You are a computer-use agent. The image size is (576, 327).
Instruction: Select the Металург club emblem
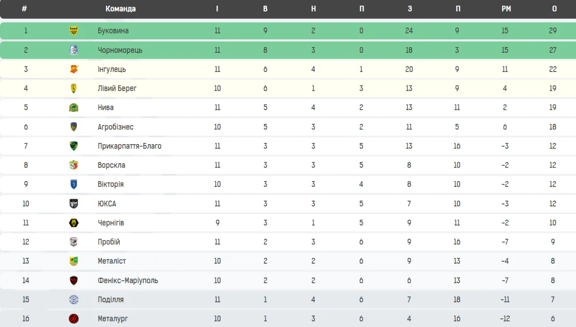[x=73, y=318]
